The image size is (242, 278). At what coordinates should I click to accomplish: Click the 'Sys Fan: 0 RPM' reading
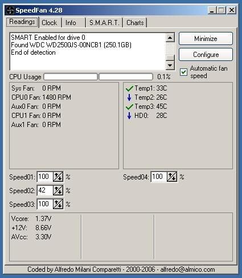click(x=36, y=88)
